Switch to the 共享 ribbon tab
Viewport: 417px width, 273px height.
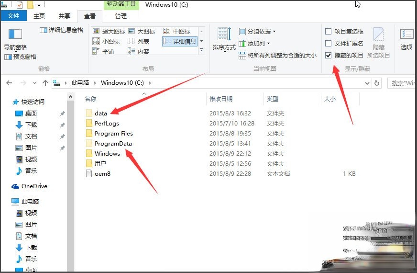click(65, 16)
